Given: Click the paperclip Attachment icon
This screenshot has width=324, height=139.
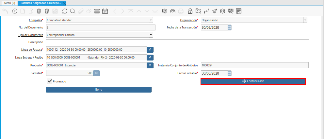Looking at the screenshot, I should [81, 11].
